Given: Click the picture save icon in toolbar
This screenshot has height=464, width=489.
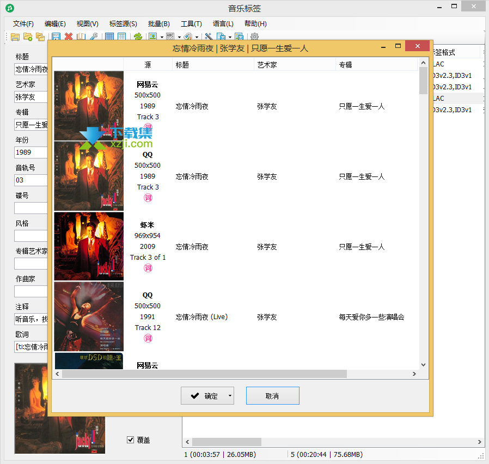Looking at the screenshot, I should [239, 37].
